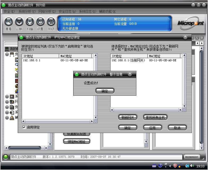
Task: Open the 安全日志 menu
Action: (67, 12)
